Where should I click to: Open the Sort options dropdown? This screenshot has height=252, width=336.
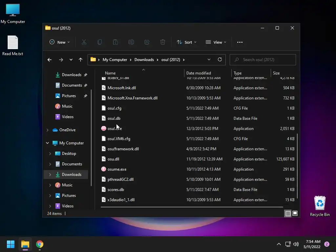click(x=187, y=42)
